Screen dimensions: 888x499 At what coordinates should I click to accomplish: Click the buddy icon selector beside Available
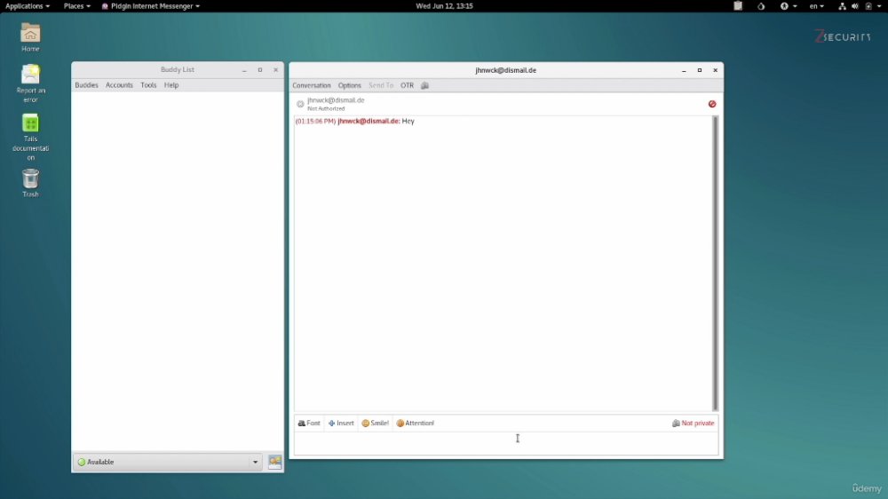pos(274,463)
